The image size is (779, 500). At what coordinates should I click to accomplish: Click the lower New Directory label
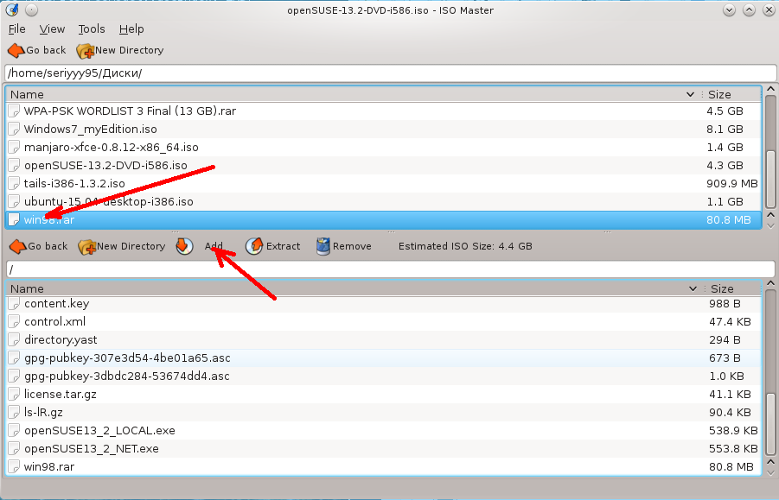(131, 246)
